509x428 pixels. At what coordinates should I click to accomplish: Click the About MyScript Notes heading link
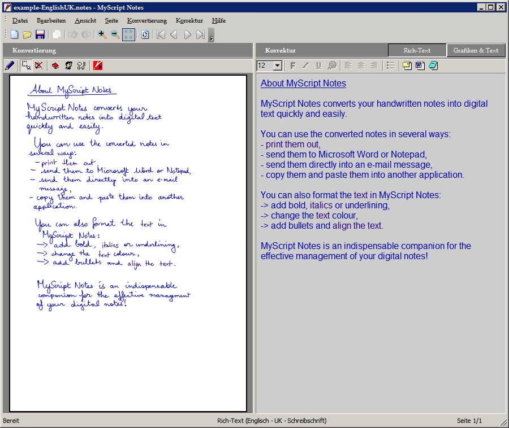click(303, 84)
